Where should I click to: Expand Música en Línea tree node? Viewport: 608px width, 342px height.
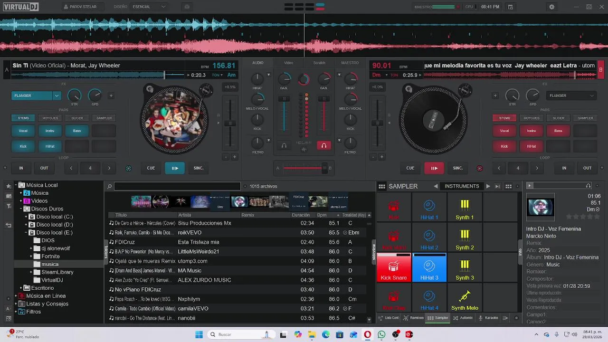(x=16, y=296)
